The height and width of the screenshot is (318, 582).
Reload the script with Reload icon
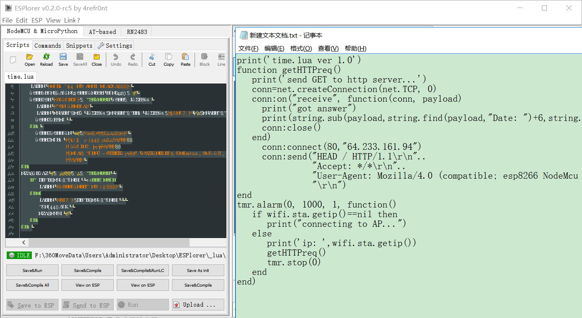pos(46,59)
